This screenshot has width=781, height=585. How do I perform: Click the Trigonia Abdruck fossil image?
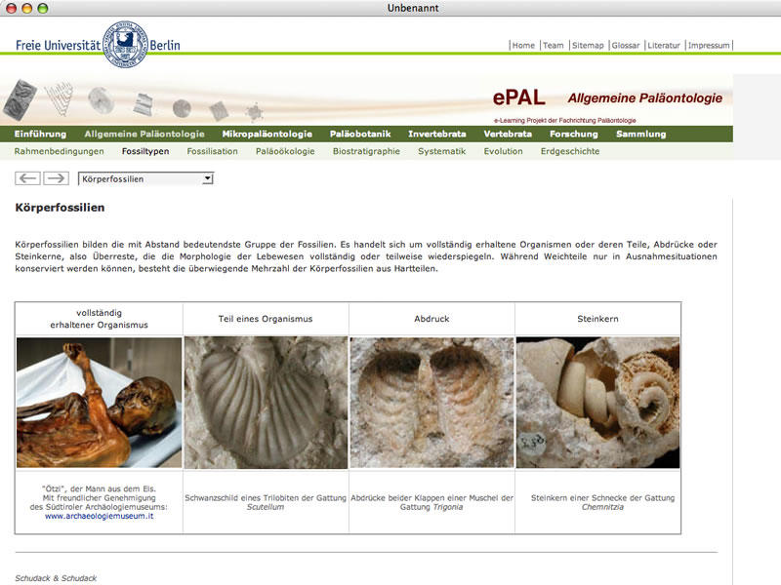[432, 403]
